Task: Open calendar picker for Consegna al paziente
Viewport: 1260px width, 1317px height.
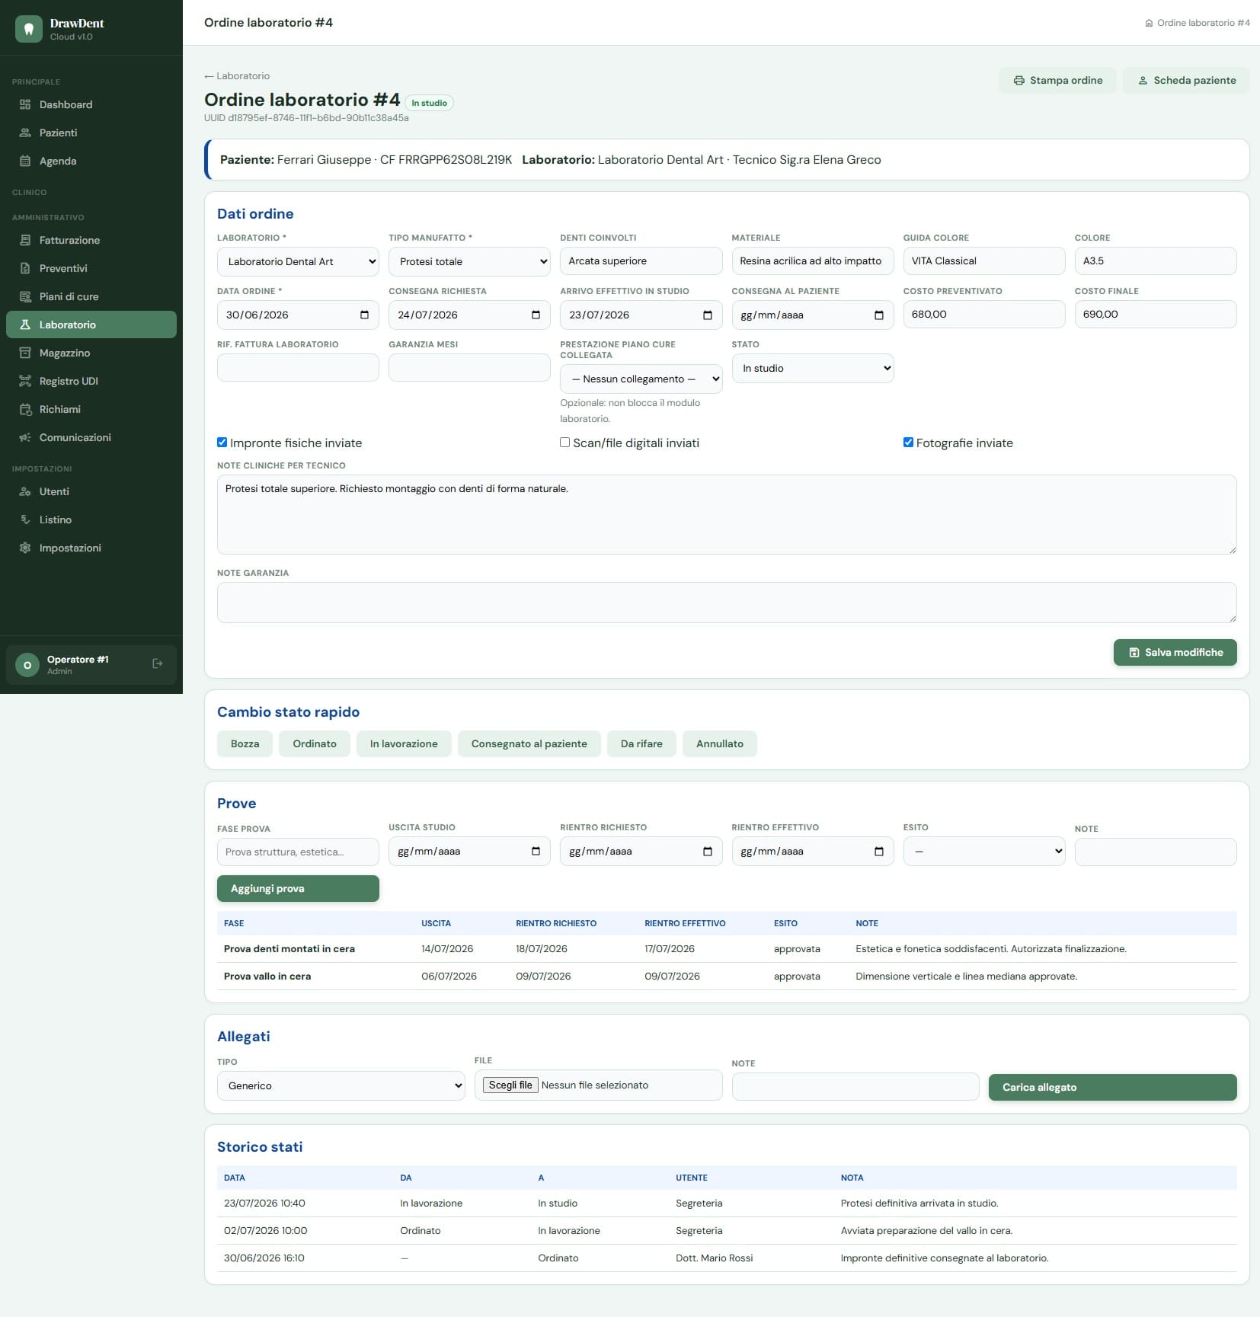Action: click(878, 315)
